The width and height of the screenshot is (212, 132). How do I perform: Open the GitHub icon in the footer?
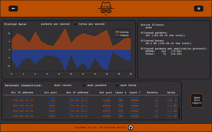[x=131, y=128]
